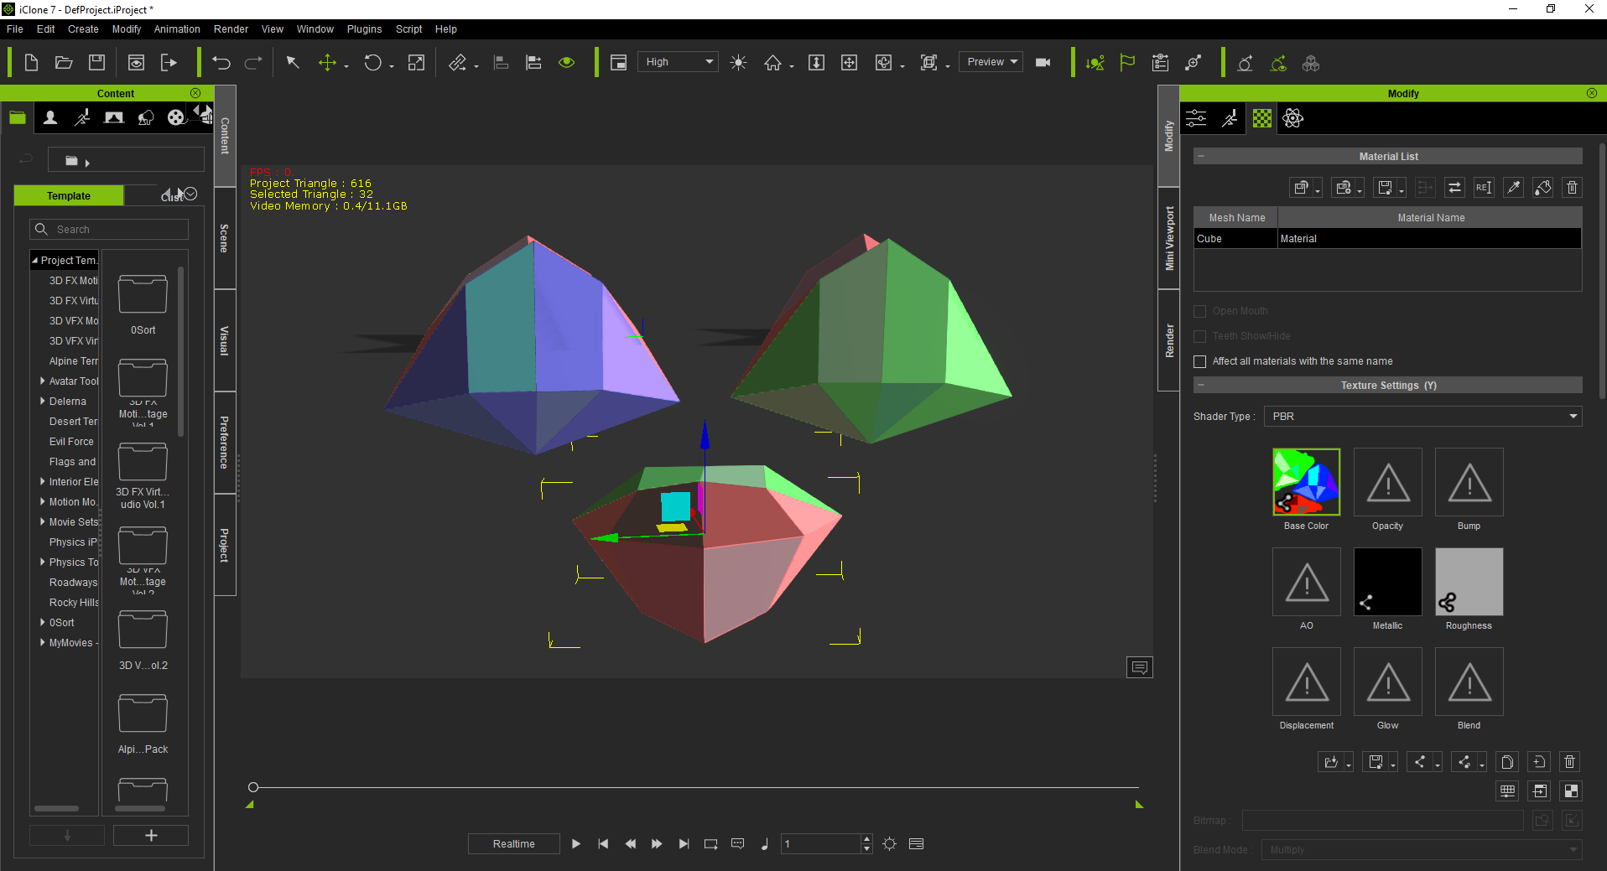Open the render quality High dropdown
The height and width of the screenshot is (871, 1607).
pos(678,62)
